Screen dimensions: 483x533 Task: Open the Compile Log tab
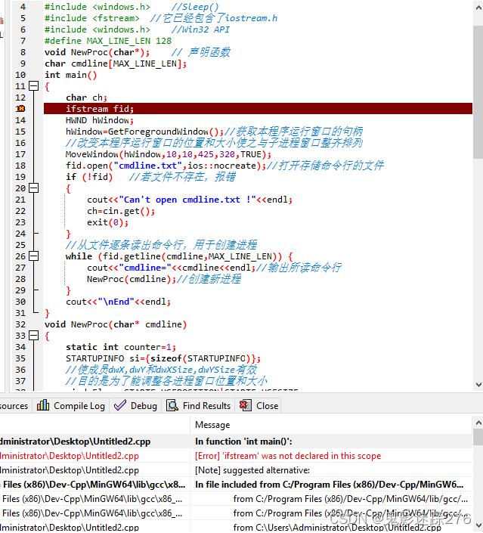pos(71,405)
